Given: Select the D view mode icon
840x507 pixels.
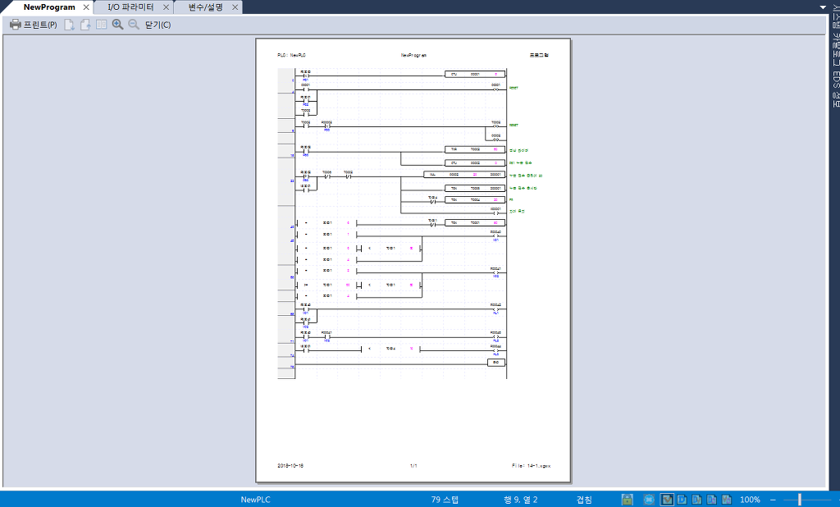Looking at the screenshot, I should (682, 500).
